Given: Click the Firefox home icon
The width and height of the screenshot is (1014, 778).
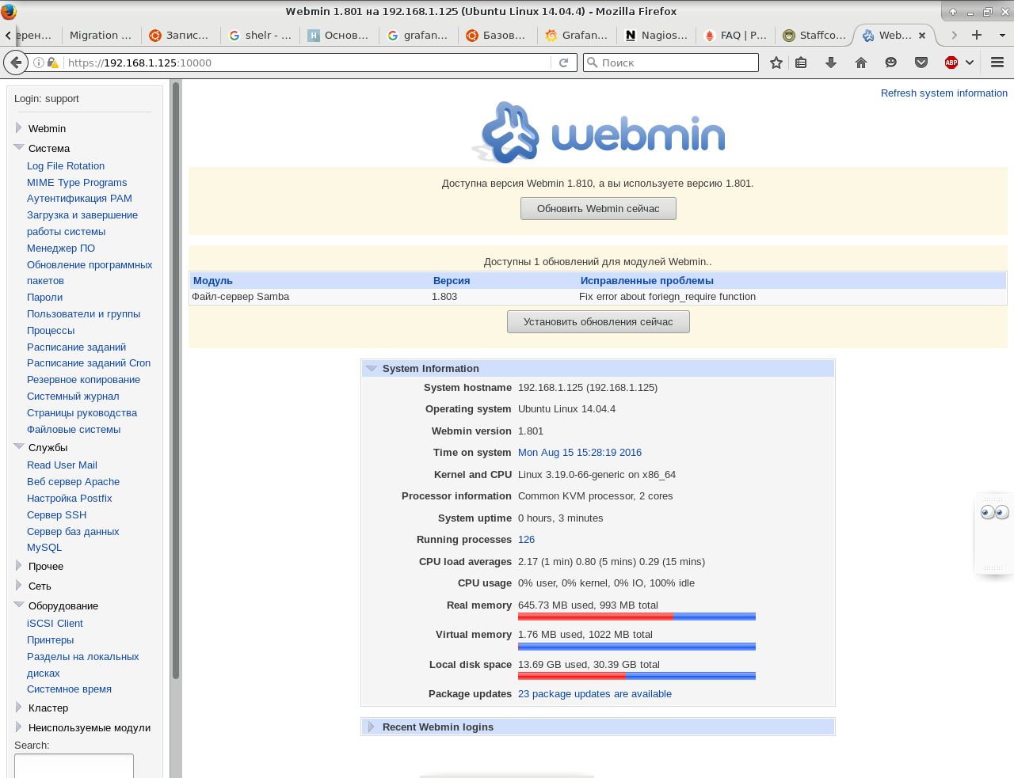Looking at the screenshot, I should click(860, 61).
